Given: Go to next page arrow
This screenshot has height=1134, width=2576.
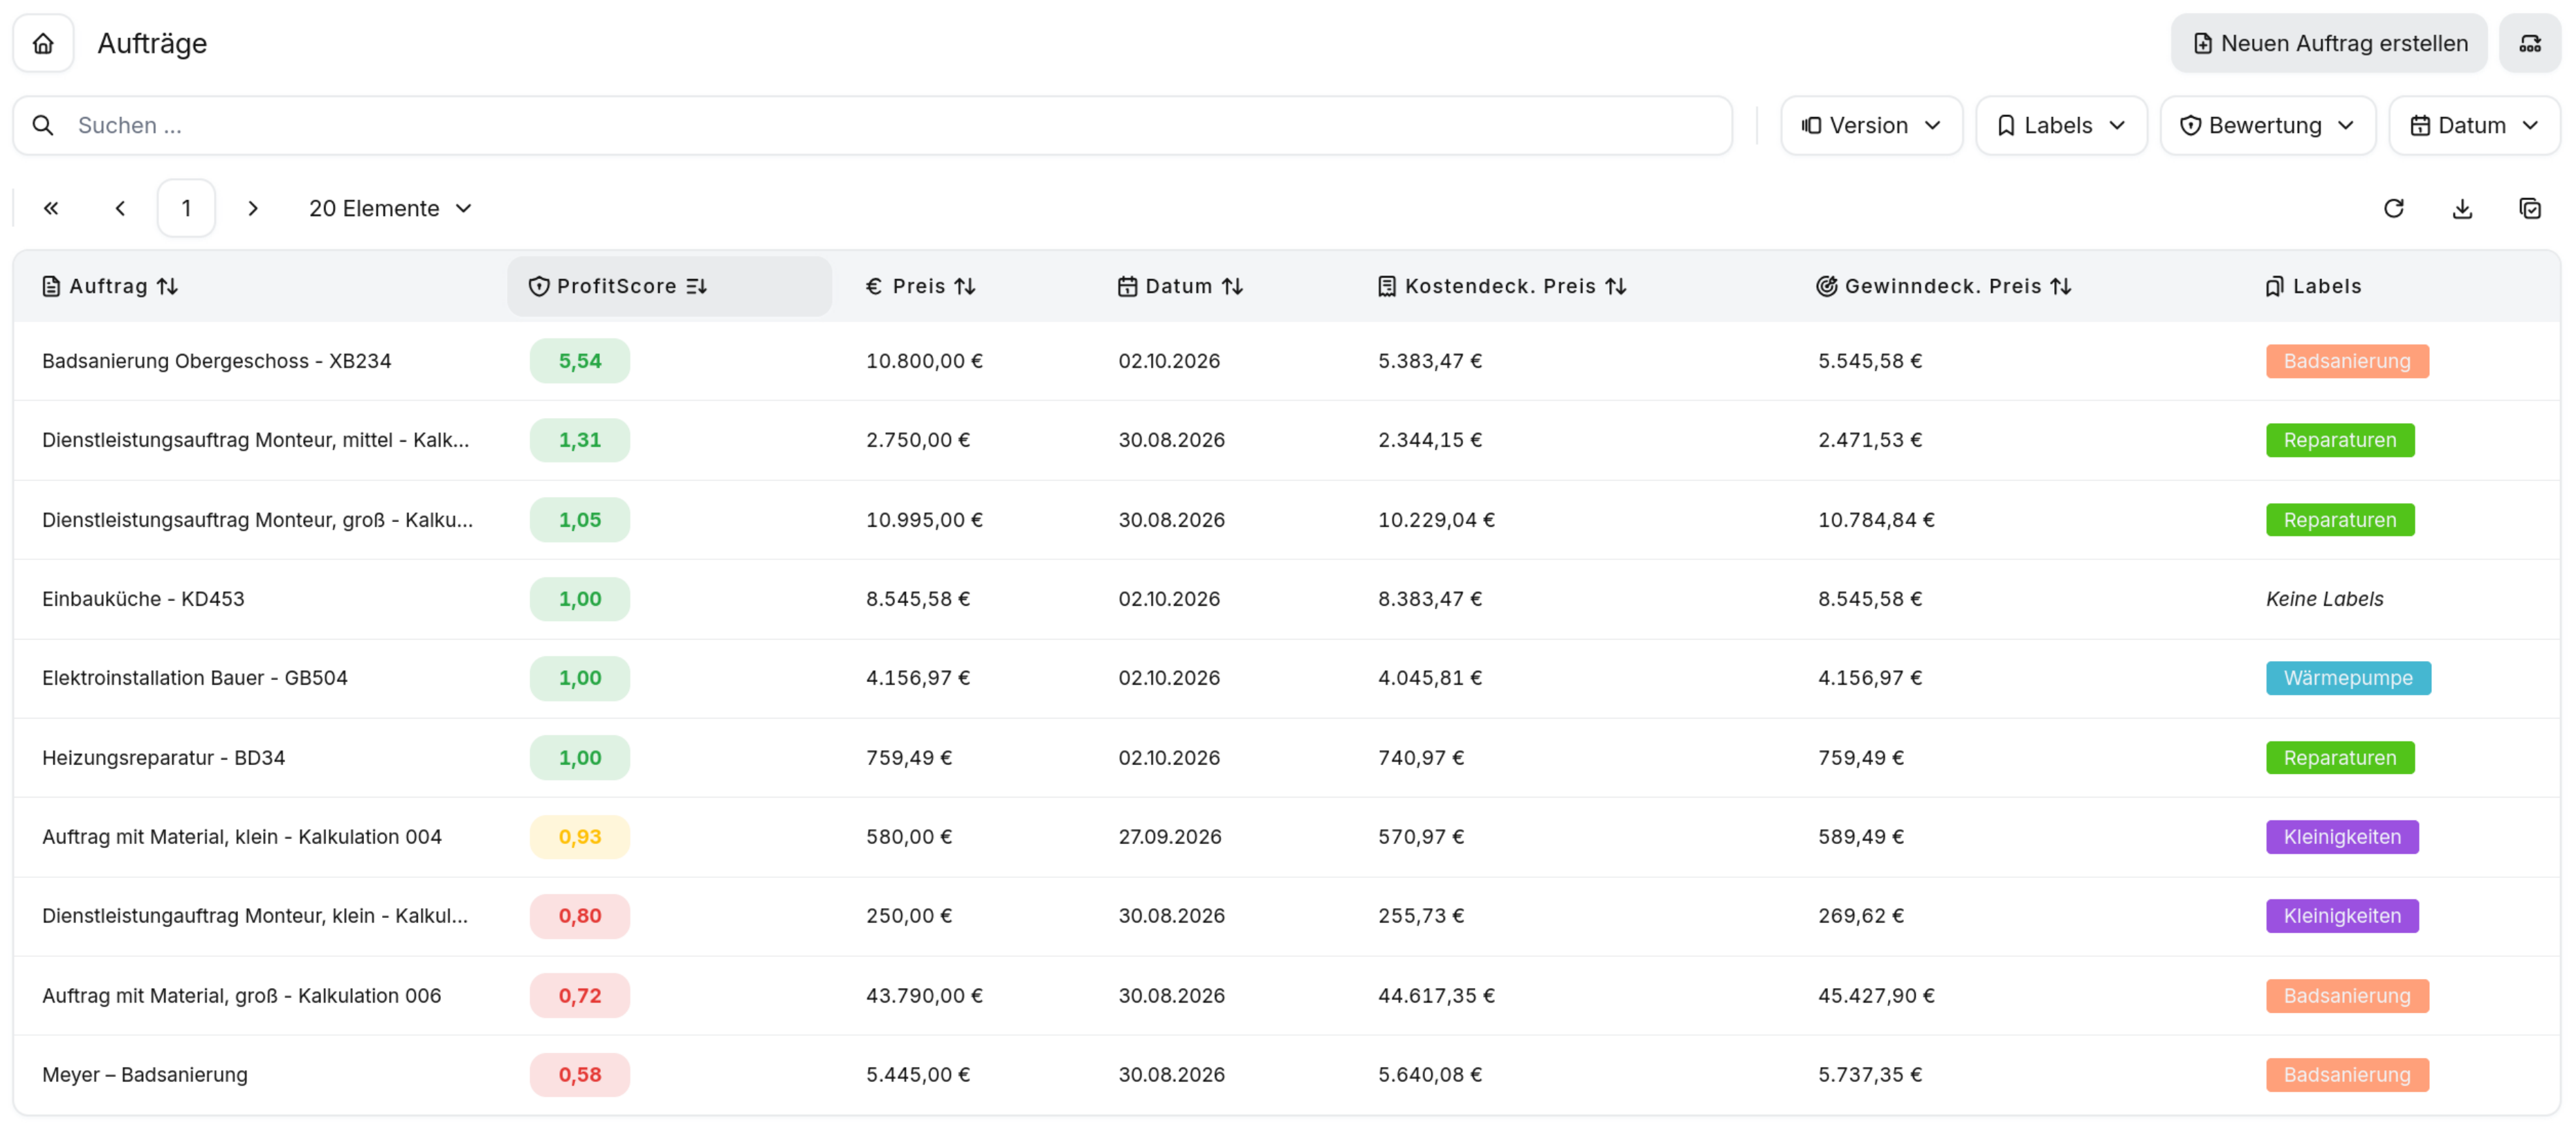Looking at the screenshot, I should [253, 208].
